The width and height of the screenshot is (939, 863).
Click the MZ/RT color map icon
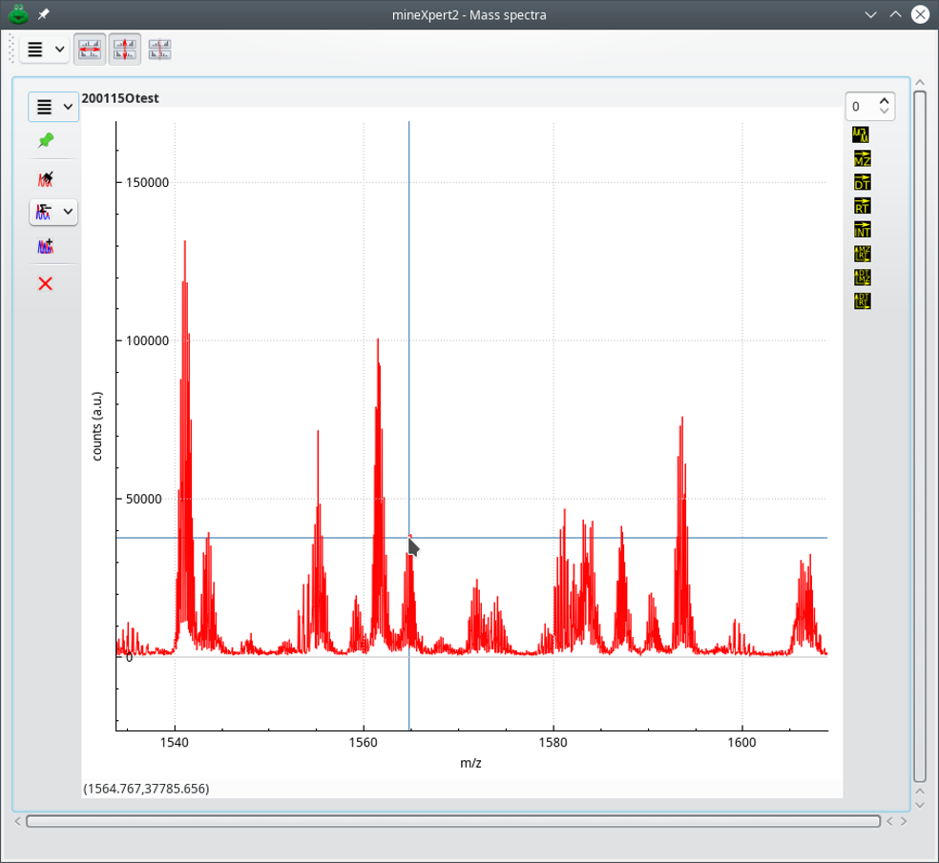click(x=862, y=254)
